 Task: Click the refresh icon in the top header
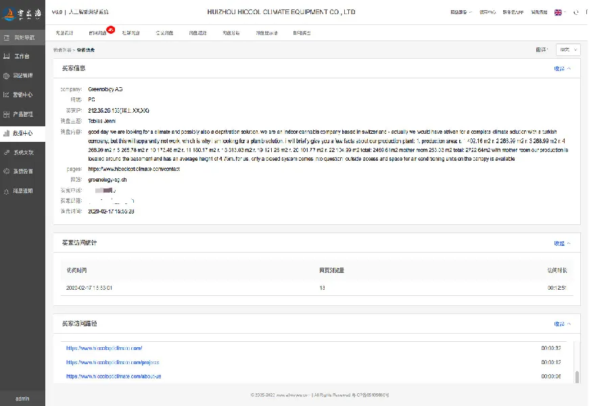tap(576, 12)
